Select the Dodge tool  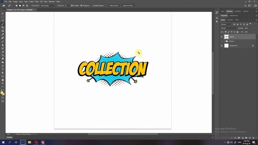[x=3, y=62]
